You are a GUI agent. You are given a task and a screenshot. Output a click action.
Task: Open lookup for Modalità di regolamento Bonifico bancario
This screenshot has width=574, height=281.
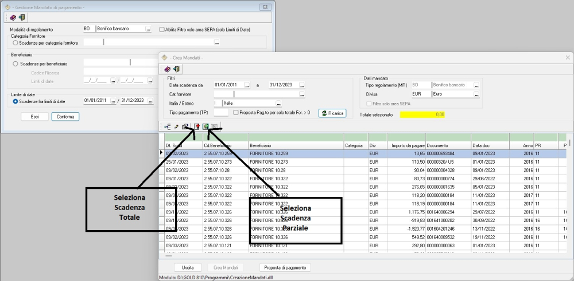(149, 29)
